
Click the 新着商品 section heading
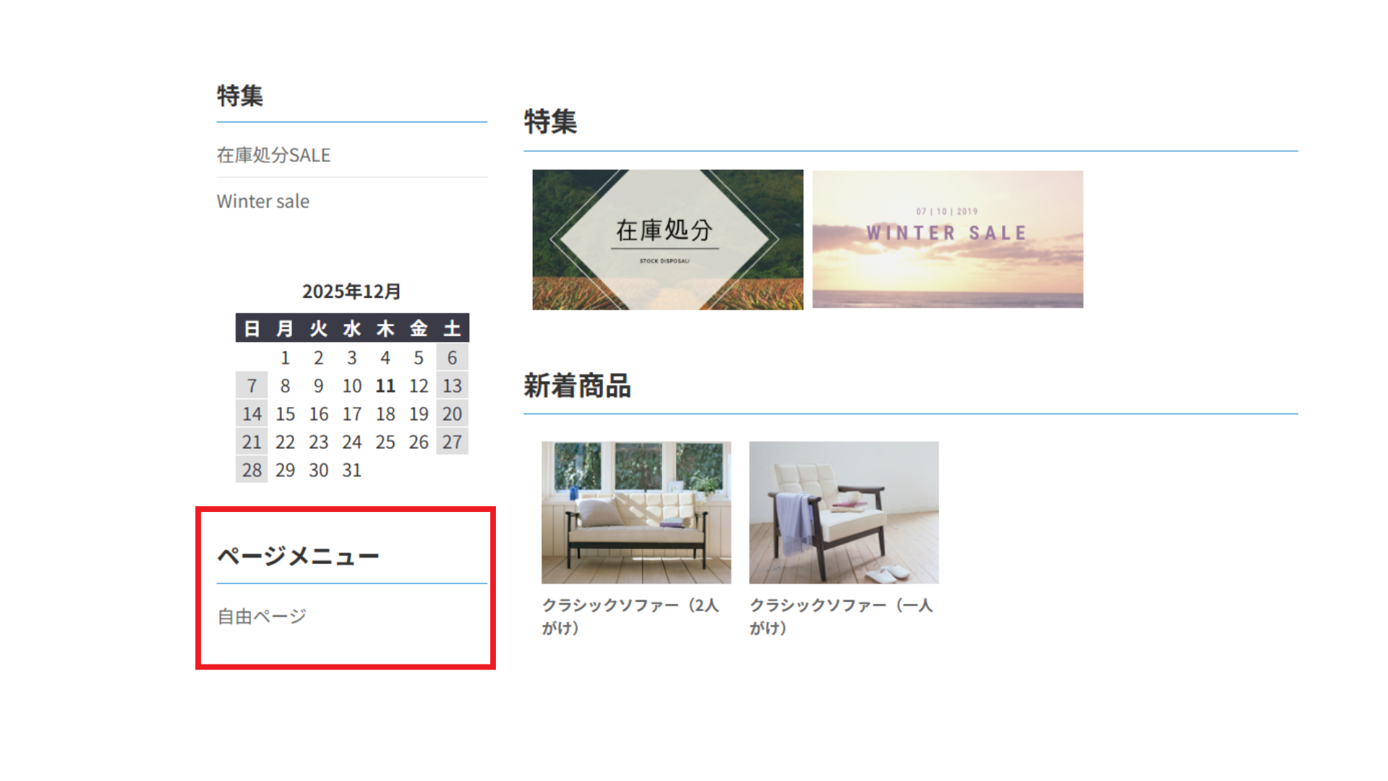pos(577,386)
